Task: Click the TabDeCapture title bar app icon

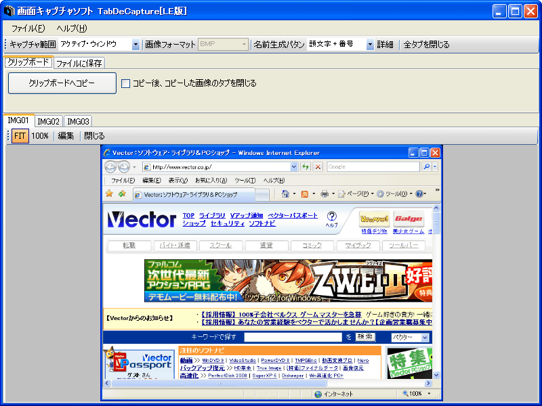Action: [9, 11]
